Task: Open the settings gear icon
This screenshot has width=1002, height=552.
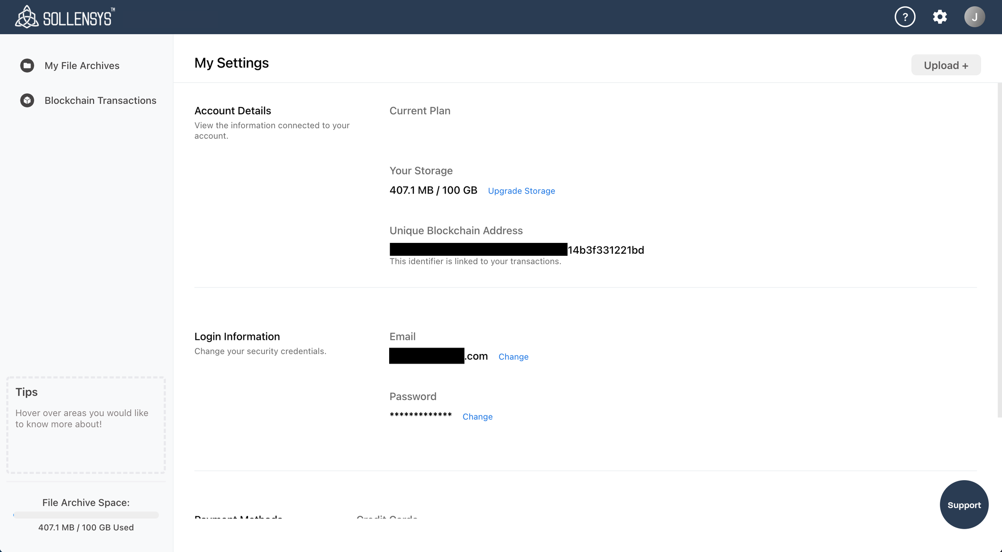Action: [x=939, y=17]
